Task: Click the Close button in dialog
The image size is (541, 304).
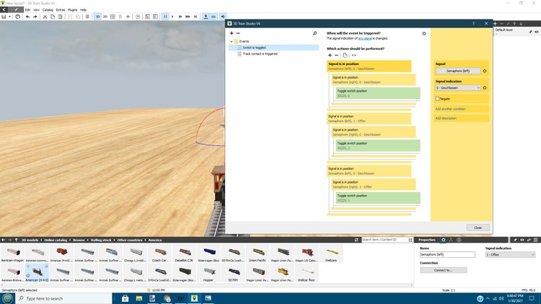Action: (477, 227)
